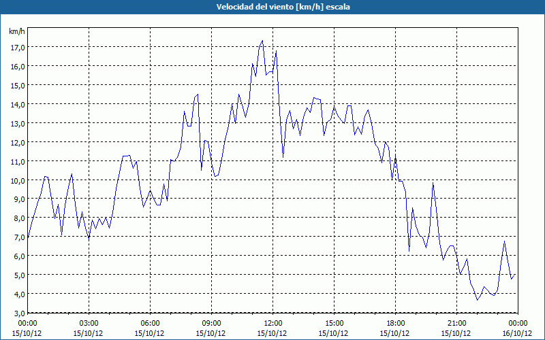Select the '4,0' y-axis value
This screenshot has height=340, width=545.
(x=19, y=294)
